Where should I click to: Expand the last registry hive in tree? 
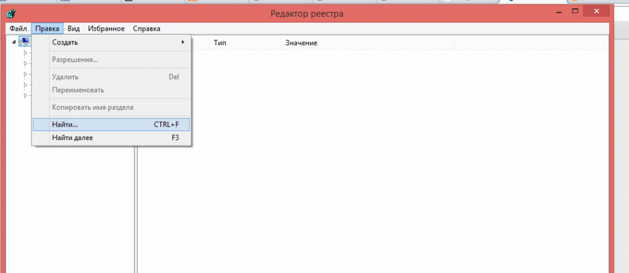point(26,95)
